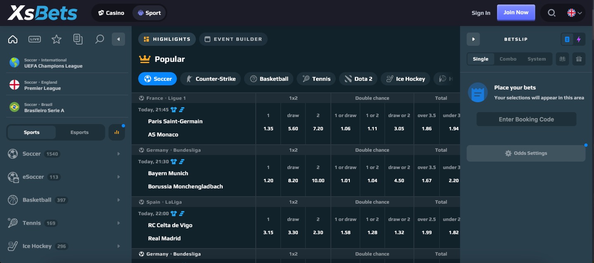Click the sidebar magnifier search icon
The height and width of the screenshot is (263, 594).
(99, 39)
